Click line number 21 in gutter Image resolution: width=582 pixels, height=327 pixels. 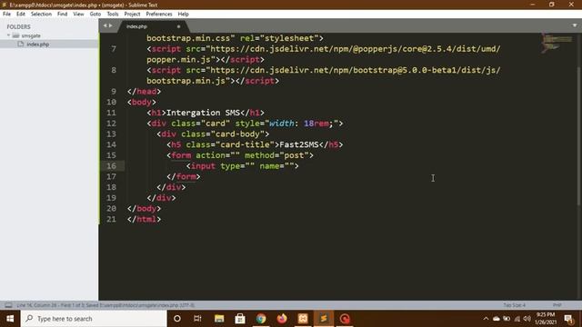[x=111, y=219]
